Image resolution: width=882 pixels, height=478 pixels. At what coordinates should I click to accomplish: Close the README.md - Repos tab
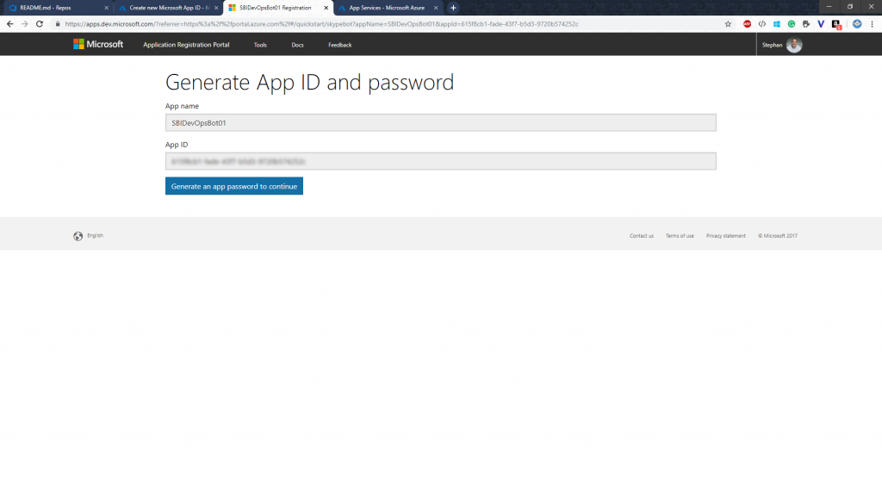point(106,8)
